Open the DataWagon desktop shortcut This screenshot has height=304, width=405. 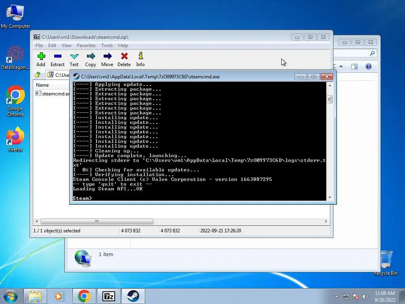tap(15, 57)
